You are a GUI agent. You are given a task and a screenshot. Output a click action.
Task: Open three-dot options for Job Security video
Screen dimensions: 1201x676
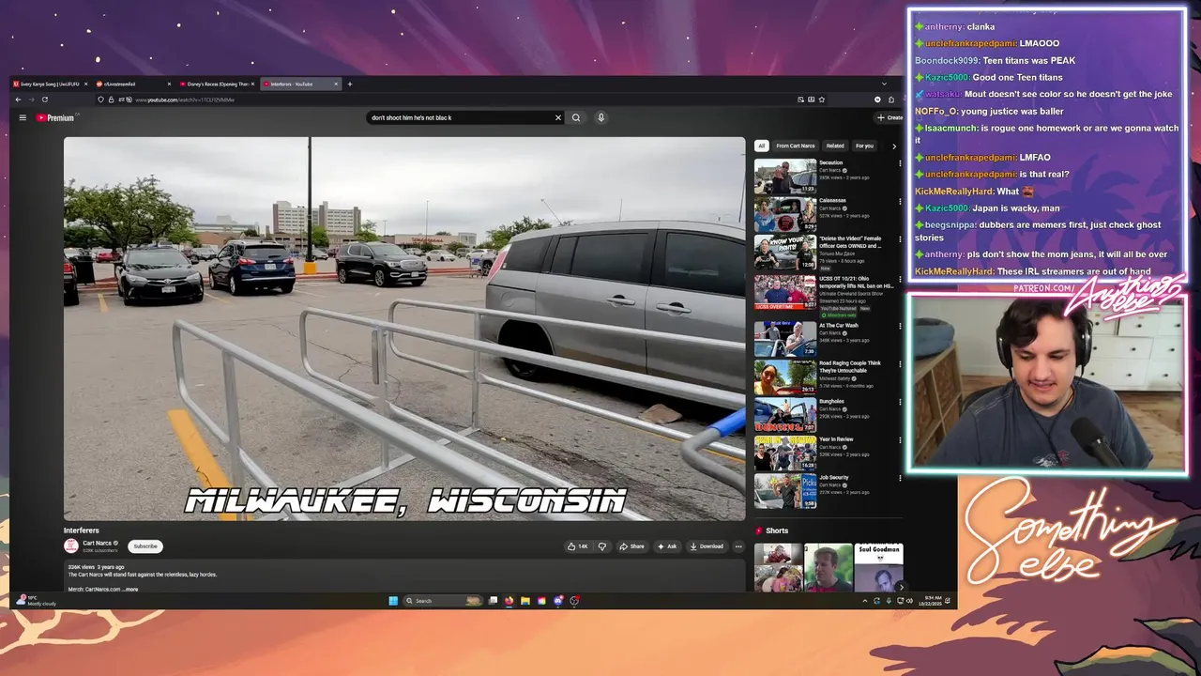(900, 478)
